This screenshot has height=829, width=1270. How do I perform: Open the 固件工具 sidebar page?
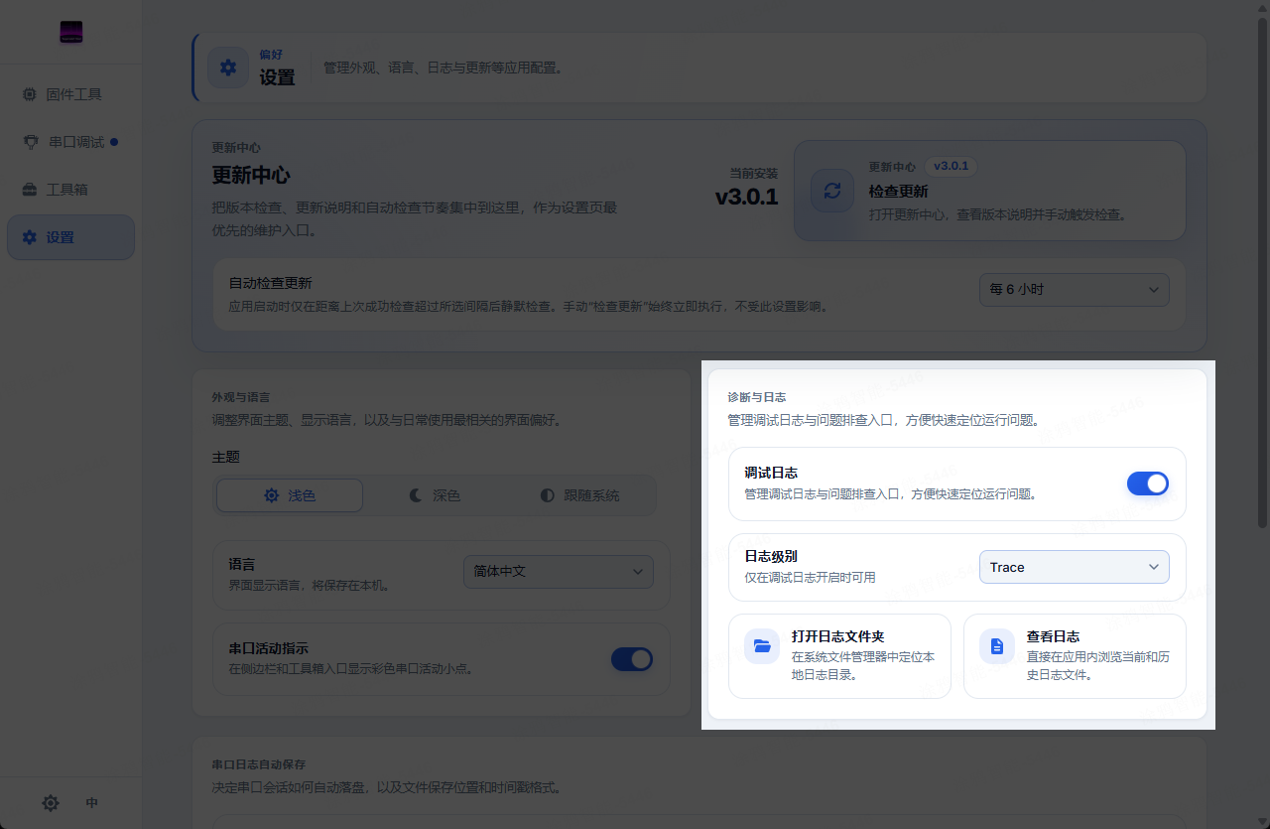tap(70, 94)
